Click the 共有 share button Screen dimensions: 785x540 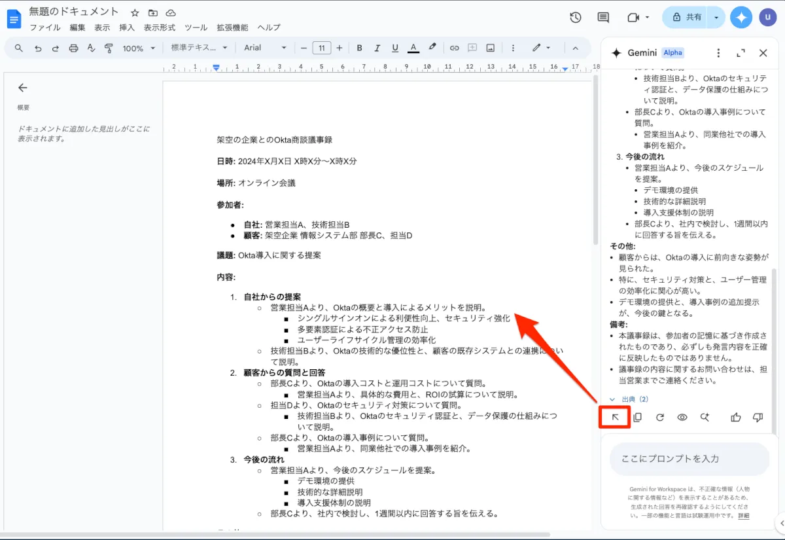(x=688, y=18)
